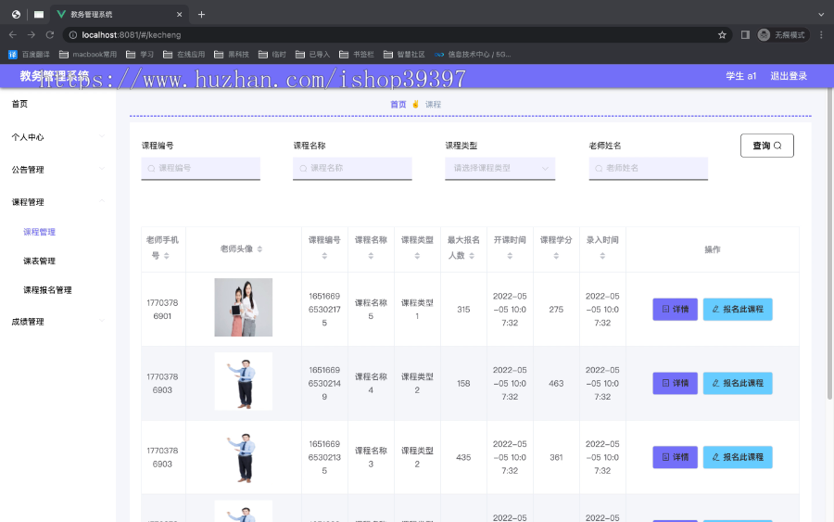This screenshot has width=834, height=522.
Task: Sort by 课程编号 column
Action: coord(324,256)
